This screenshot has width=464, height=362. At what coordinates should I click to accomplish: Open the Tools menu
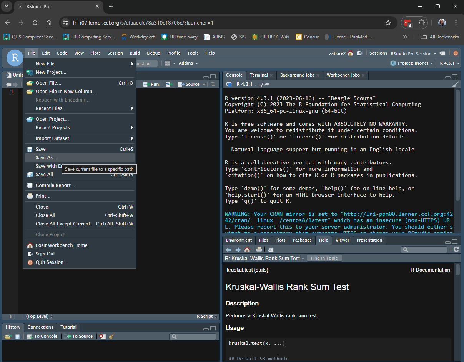click(x=193, y=53)
